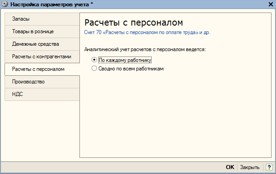
Task: Click the gear icon in the title bar
Action: point(5,4)
